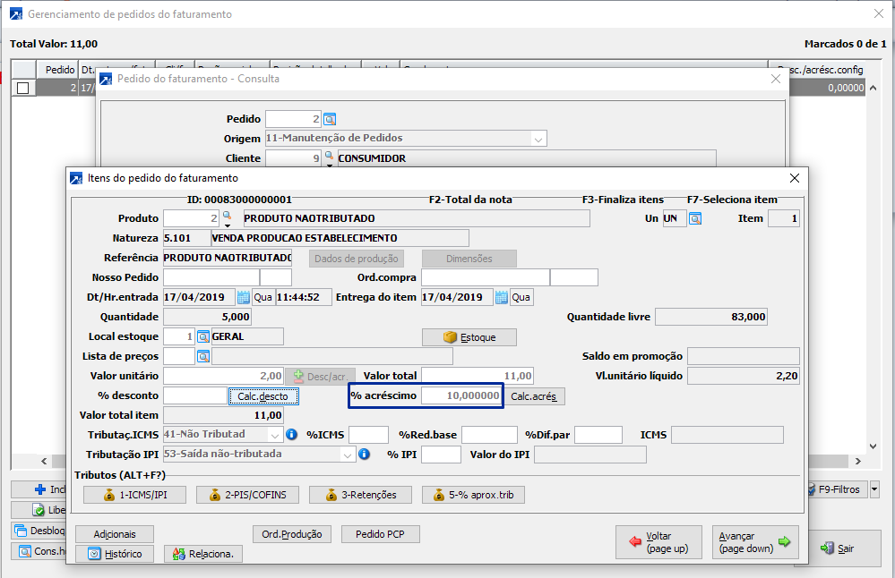Expand dropdown arrow next to F9-Filtros

coord(874,489)
